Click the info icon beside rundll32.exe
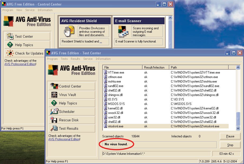 105,86
